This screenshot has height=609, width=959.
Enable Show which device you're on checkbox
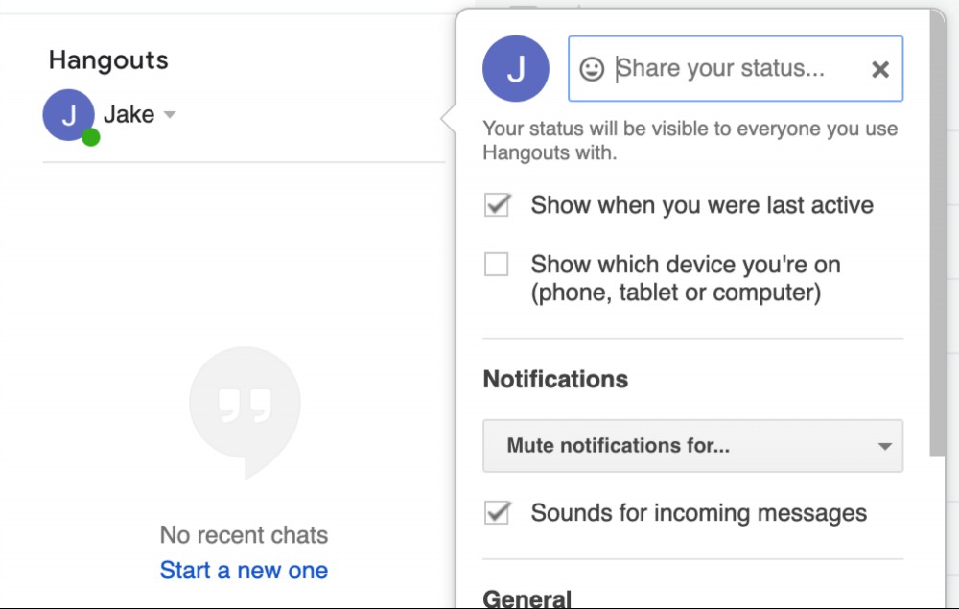click(x=496, y=265)
